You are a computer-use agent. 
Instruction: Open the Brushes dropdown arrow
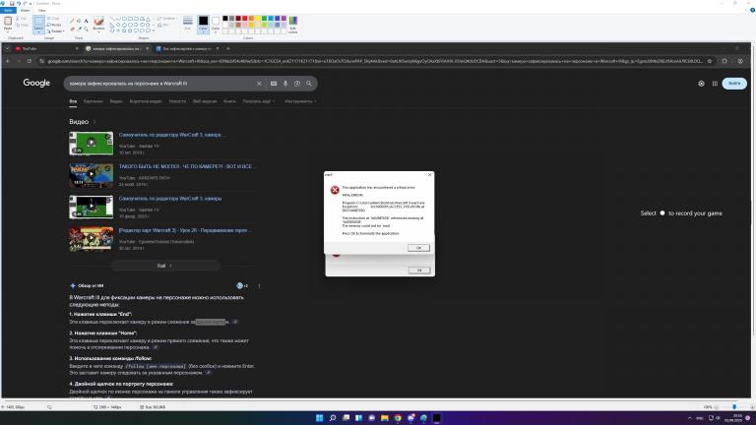(x=98, y=31)
